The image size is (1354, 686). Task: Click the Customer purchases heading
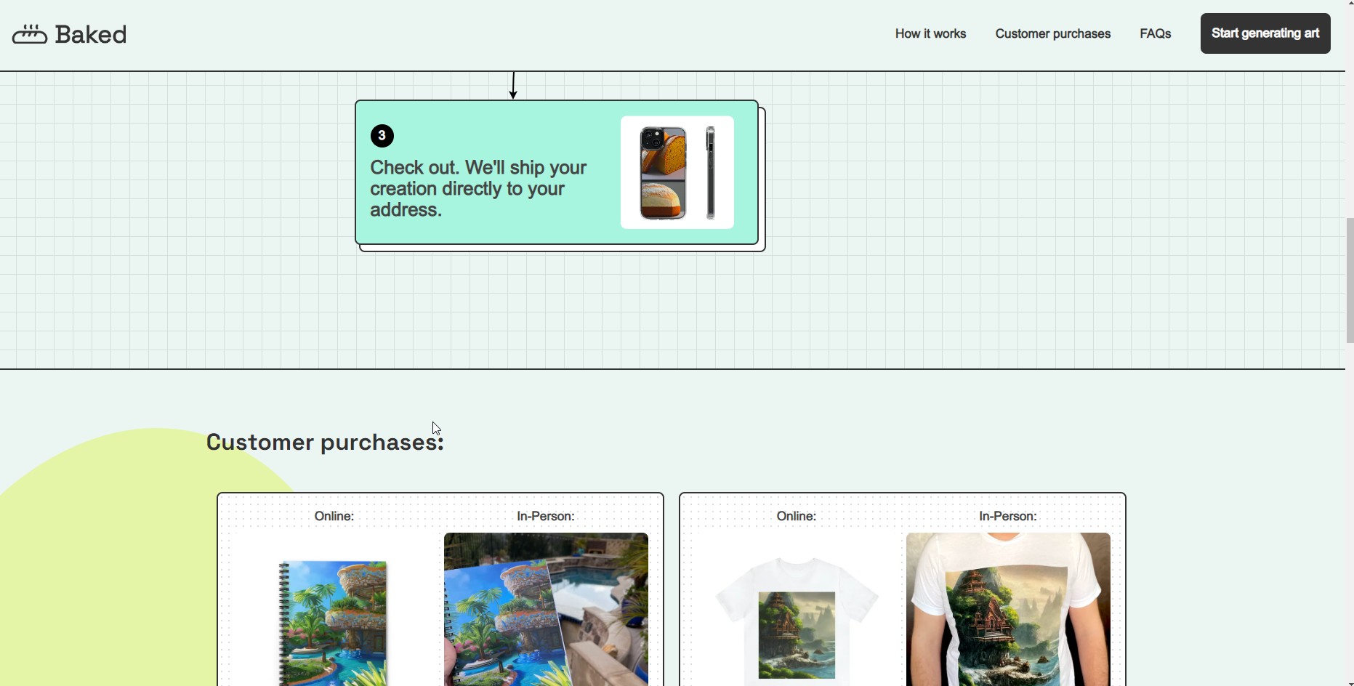[x=325, y=442]
